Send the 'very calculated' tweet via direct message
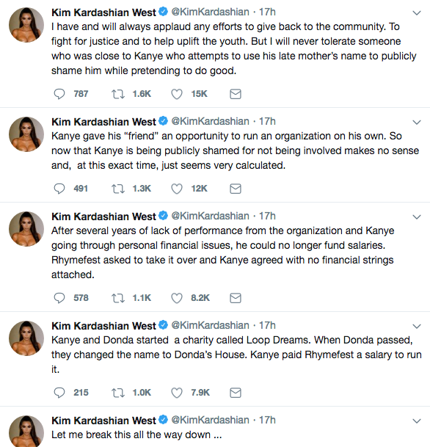430x447 pixels. [236, 189]
